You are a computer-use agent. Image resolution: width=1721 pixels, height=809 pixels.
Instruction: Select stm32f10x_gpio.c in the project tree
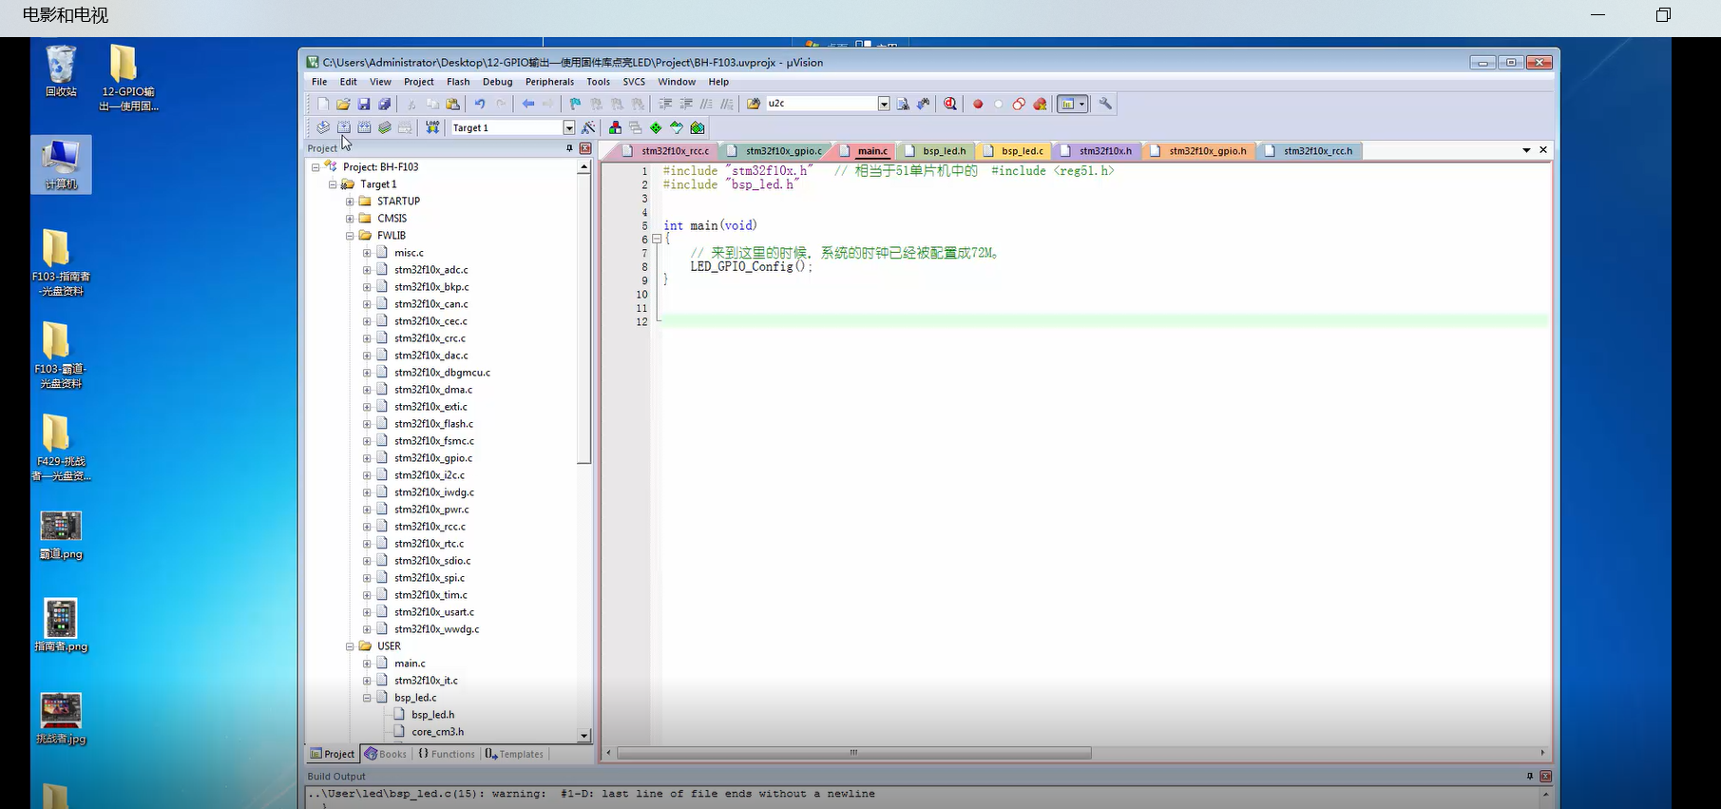click(432, 458)
